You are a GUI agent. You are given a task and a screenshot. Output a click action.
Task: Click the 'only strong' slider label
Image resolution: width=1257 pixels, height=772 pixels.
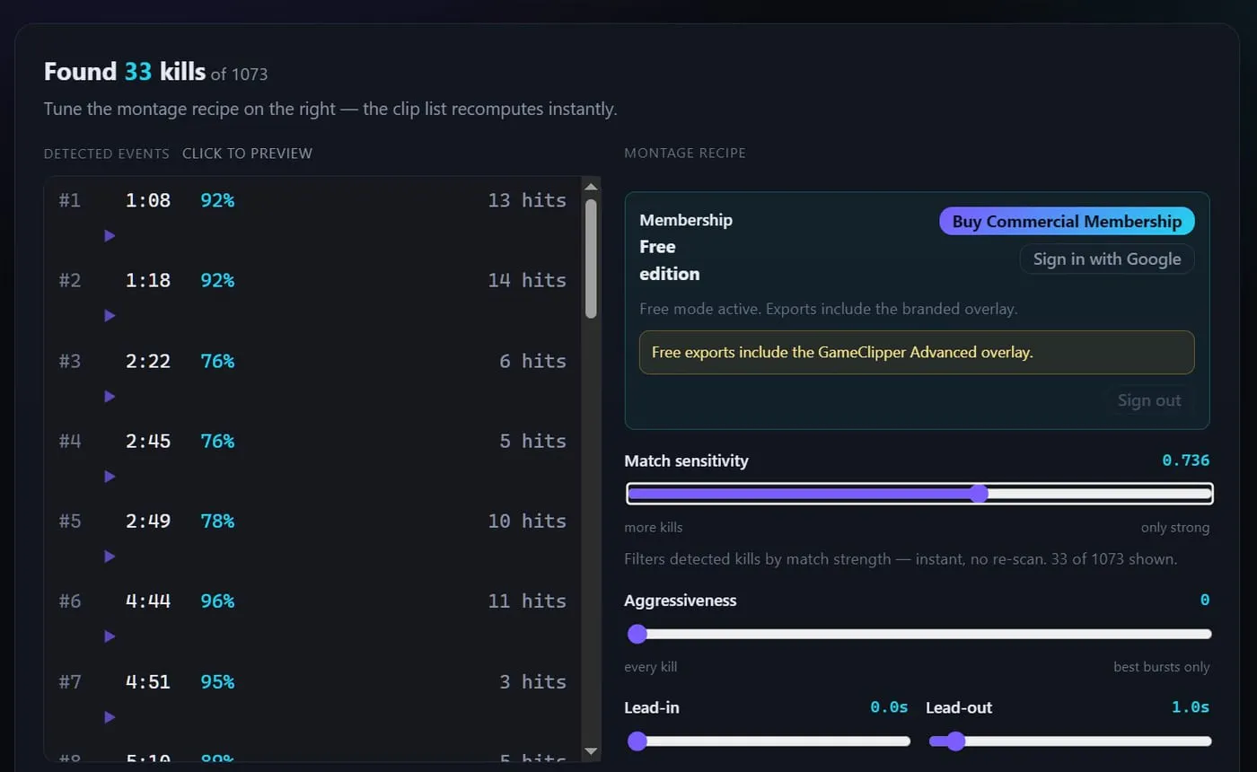coord(1175,528)
